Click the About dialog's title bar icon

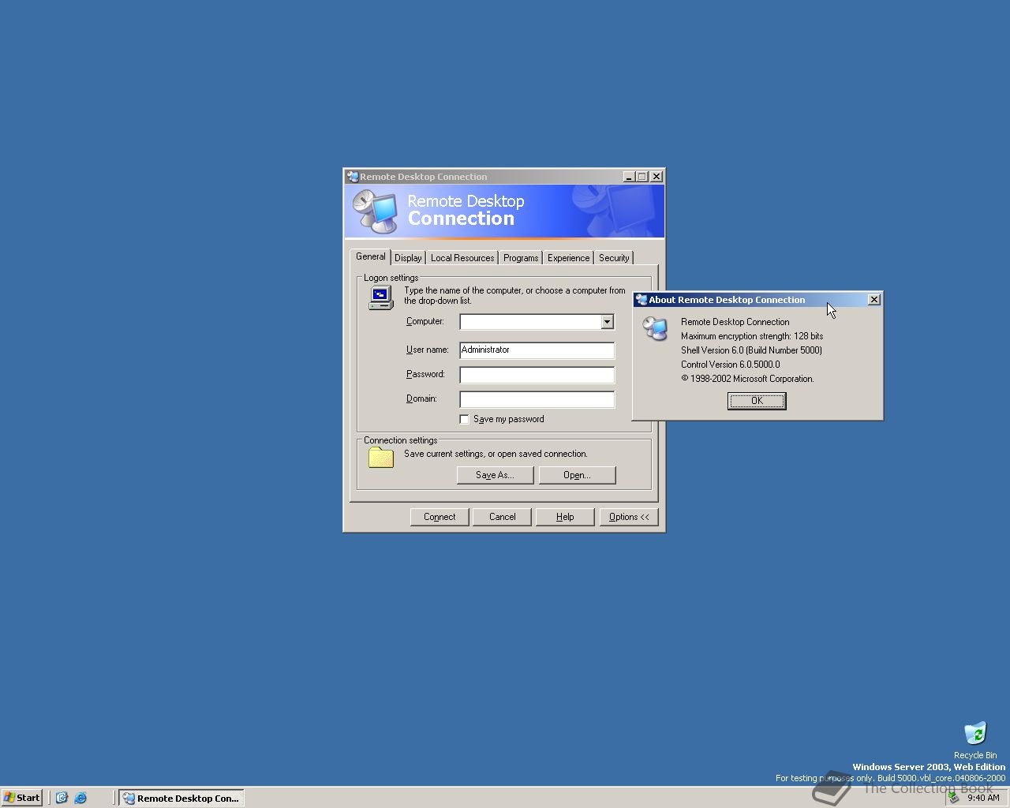(642, 300)
